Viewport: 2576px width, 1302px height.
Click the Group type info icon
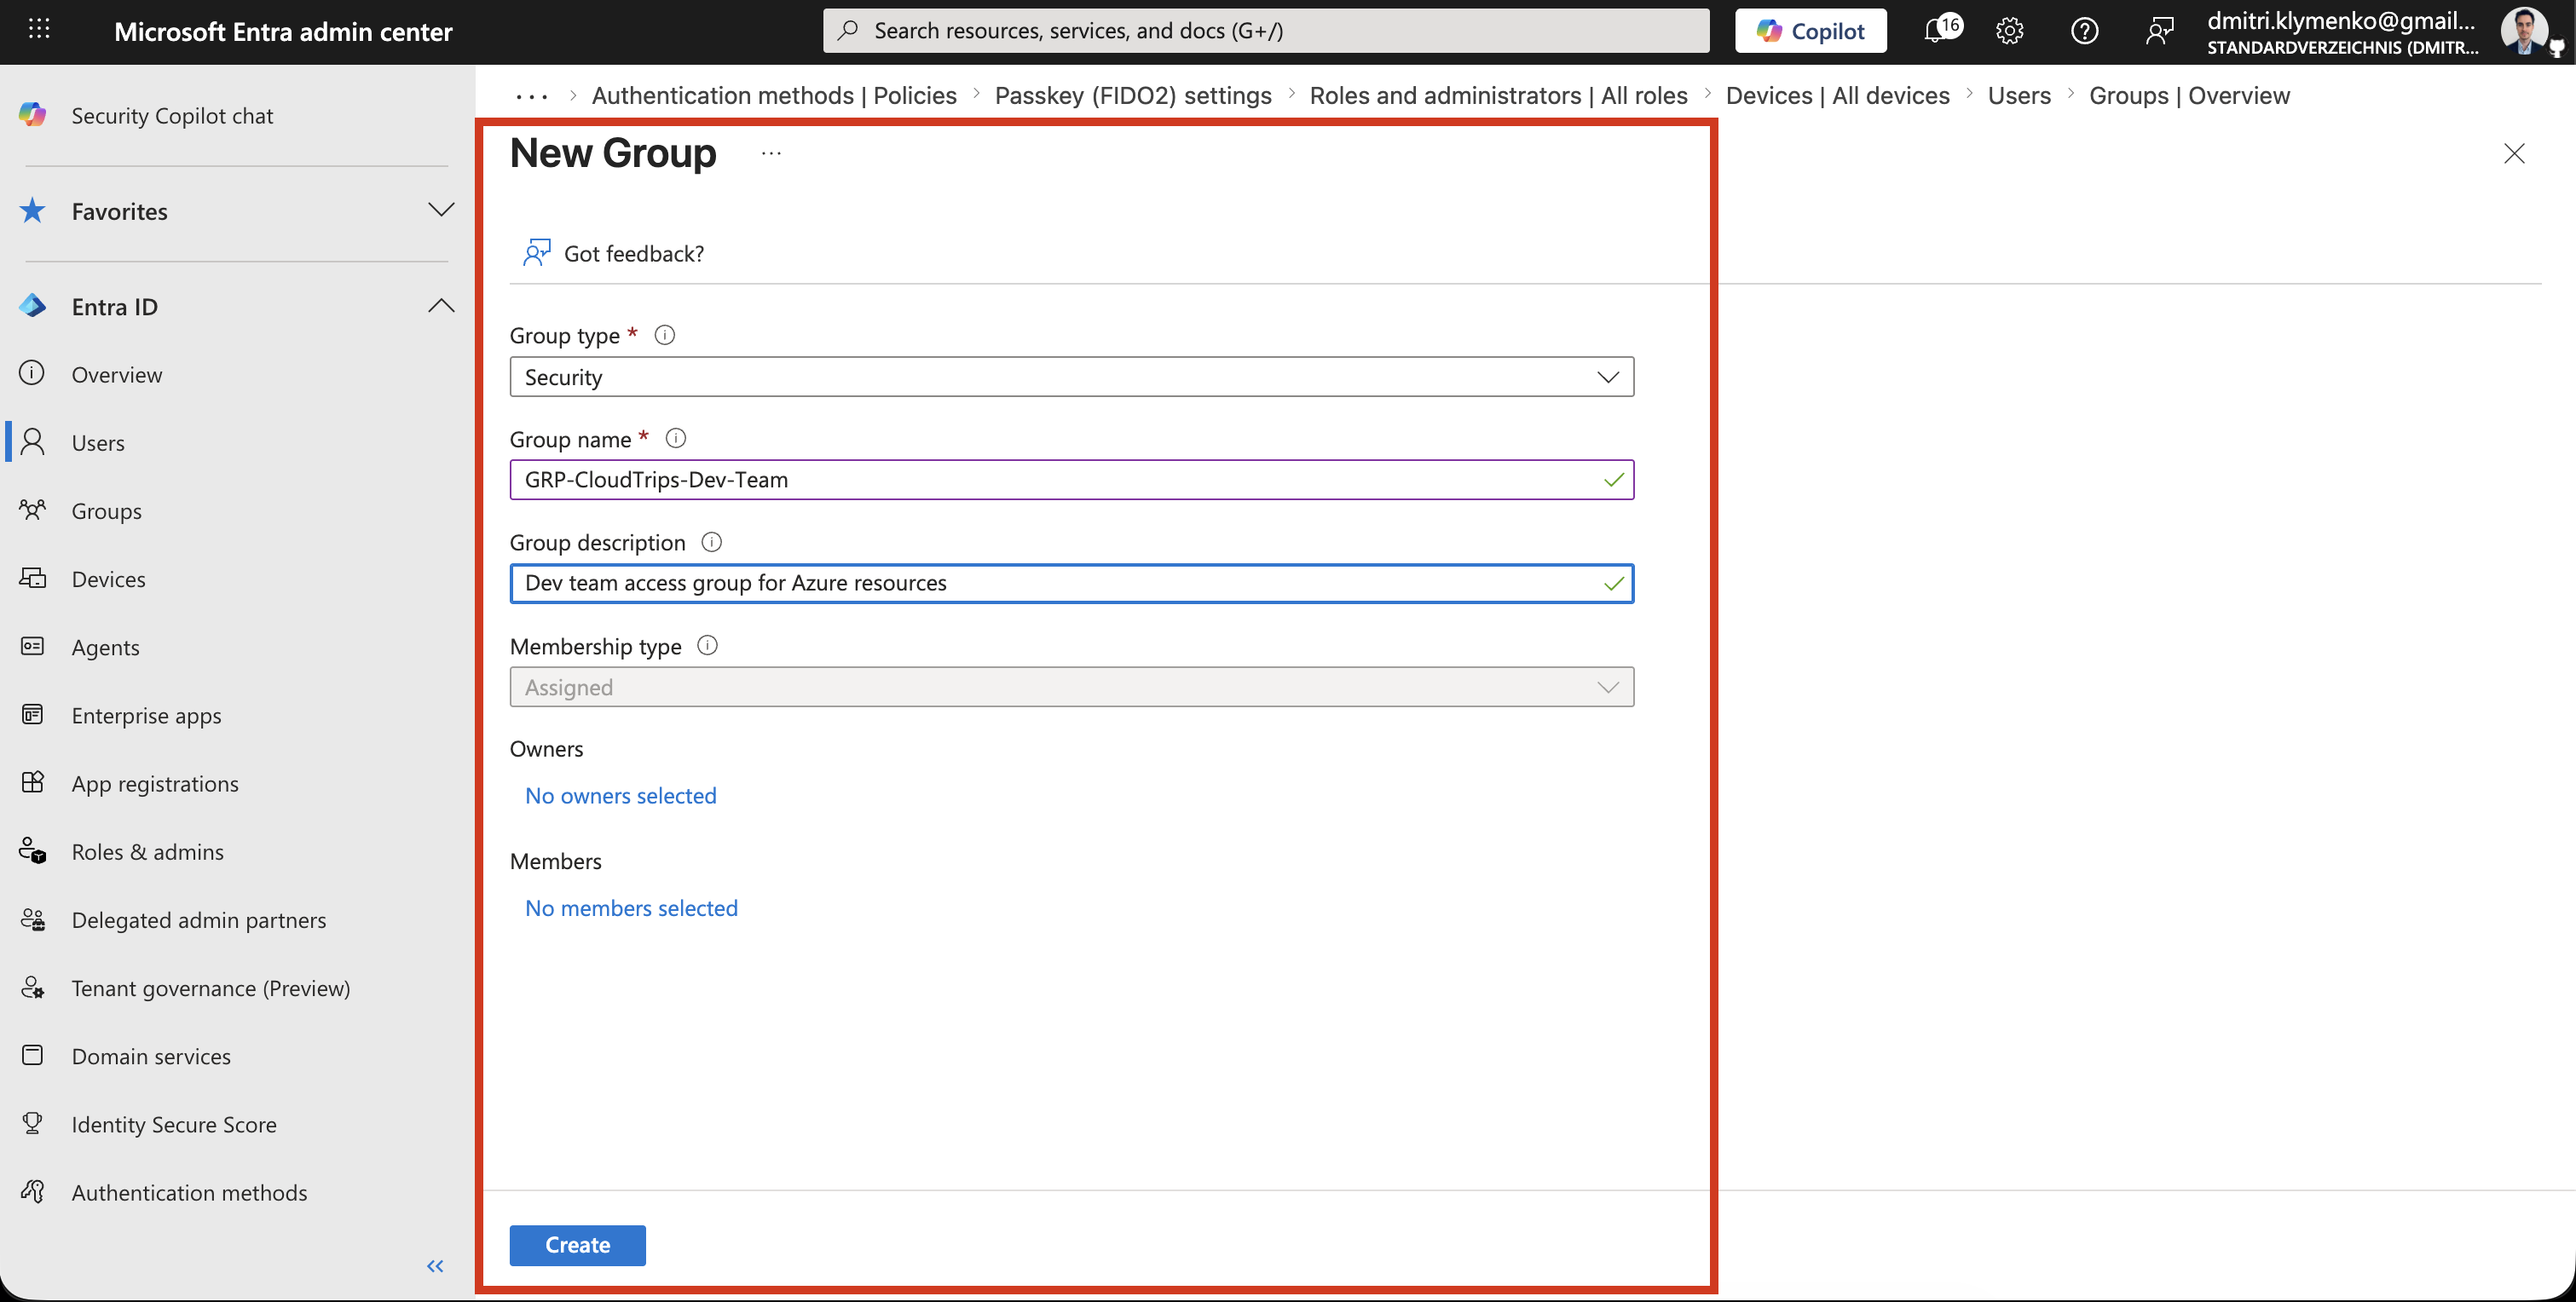click(x=664, y=335)
